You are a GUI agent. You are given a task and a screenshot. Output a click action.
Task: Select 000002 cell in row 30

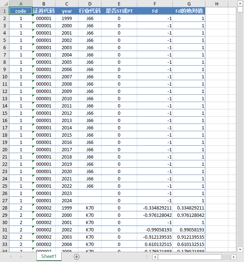(44, 222)
